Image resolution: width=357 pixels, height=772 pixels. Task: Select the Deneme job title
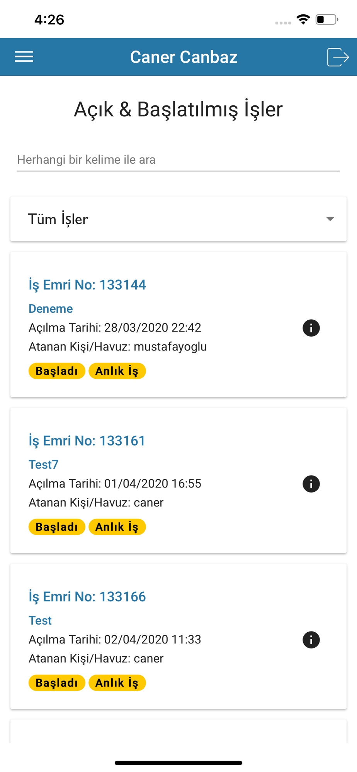[51, 308]
